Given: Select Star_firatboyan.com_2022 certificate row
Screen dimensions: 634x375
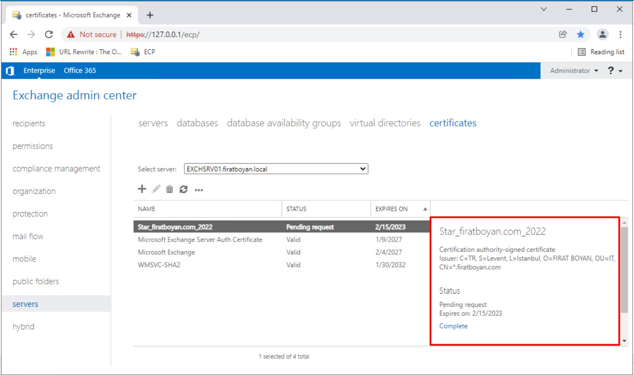Looking at the screenshot, I should (282, 227).
